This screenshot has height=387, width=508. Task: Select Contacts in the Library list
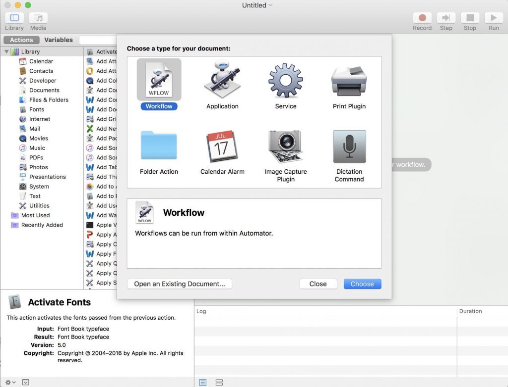coord(41,71)
